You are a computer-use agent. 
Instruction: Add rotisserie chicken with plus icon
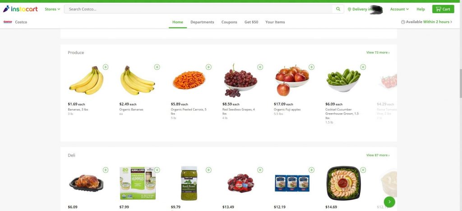click(x=106, y=170)
